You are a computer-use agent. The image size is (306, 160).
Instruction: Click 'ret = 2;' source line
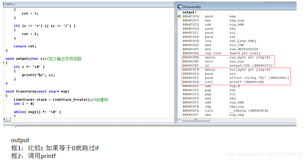(x=30, y=34)
